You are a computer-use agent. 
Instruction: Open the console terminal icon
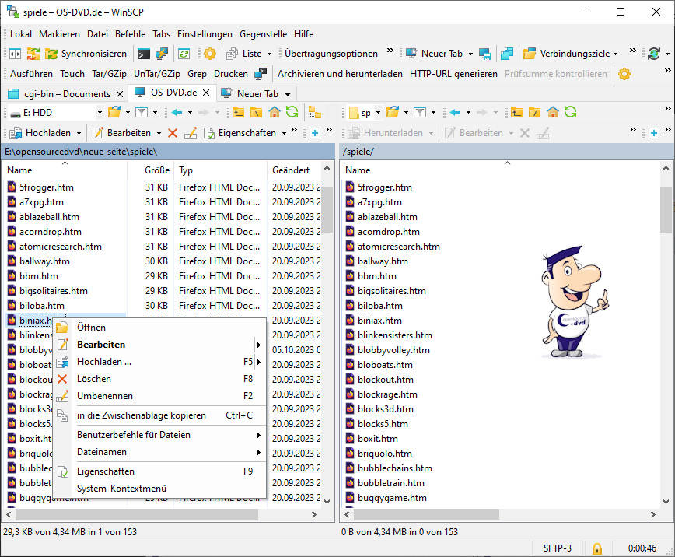coord(143,54)
